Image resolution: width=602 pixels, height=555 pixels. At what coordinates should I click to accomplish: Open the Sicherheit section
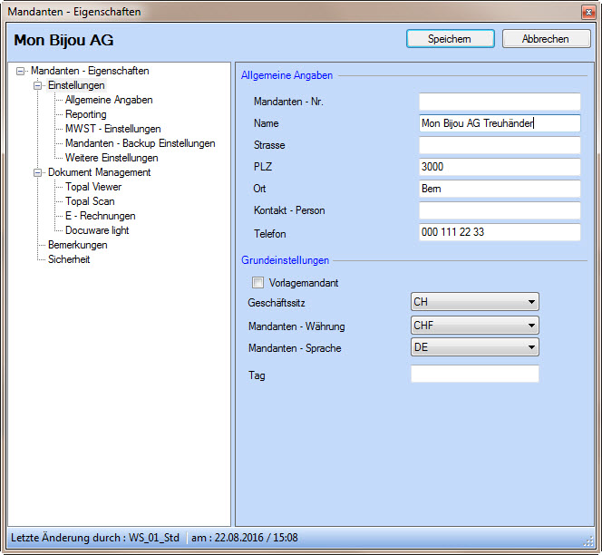click(69, 259)
